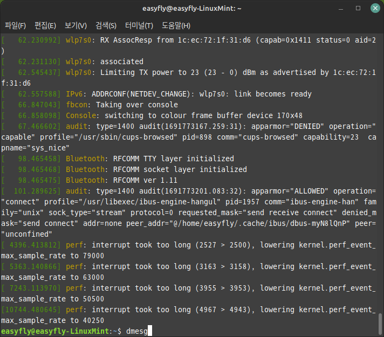Image resolution: width=384 pixels, height=337 pixels.
Task: Click 'RFCOMM socket layer initialized' text
Action: pos(180,169)
